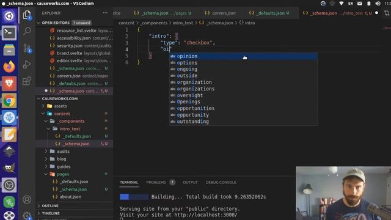
Task: Click the unsaved dot on the intro_text _schema.json tab
Action: click(376, 13)
